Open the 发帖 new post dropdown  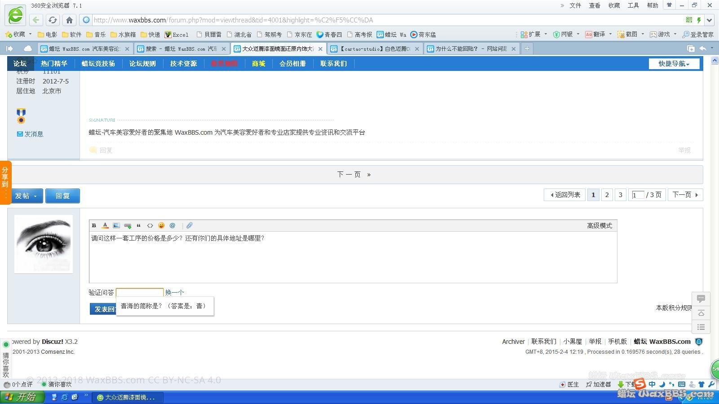coord(27,196)
